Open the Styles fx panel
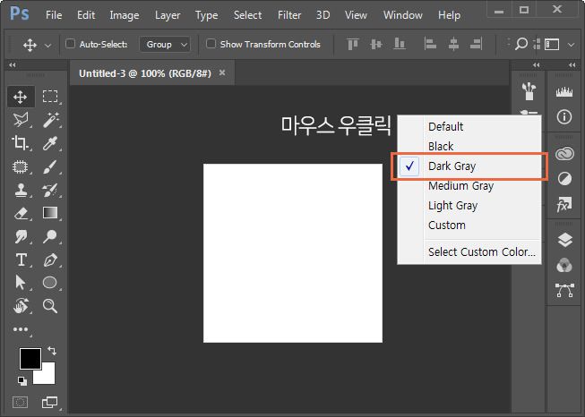The height and width of the screenshot is (417, 585). 564,204
